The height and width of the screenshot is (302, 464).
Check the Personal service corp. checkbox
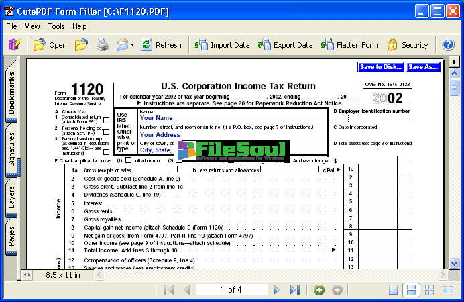click(106, 152)
